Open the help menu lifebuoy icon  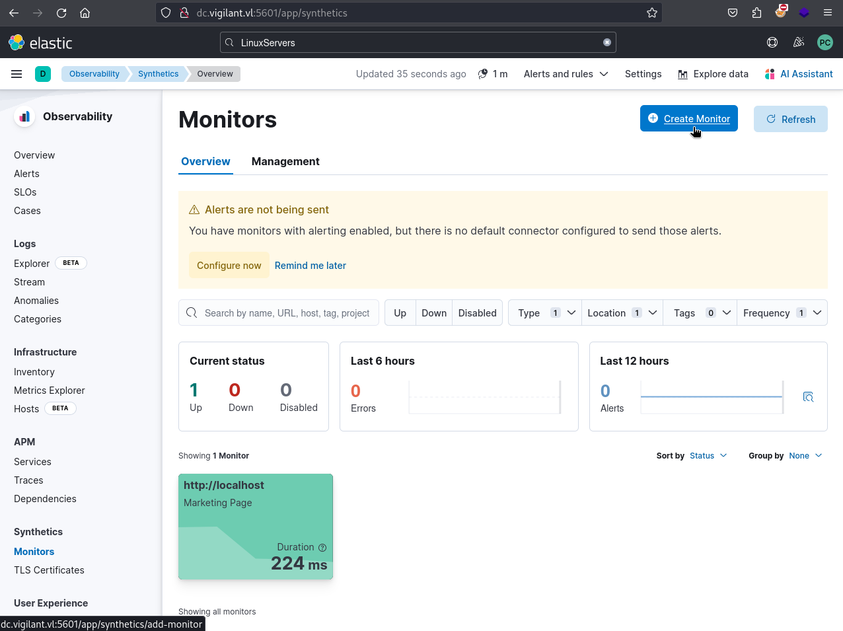pos(772,43)
